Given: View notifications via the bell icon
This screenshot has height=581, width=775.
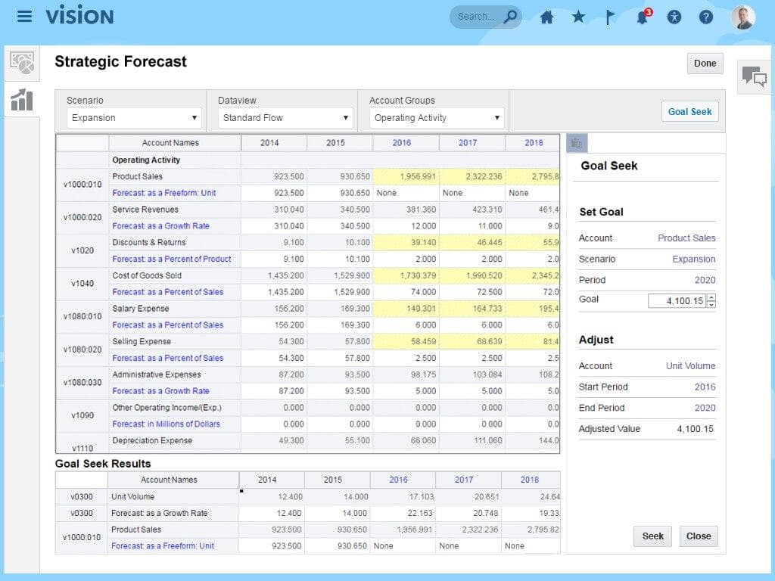Looking at the screenshot, I should click(642, 16).
